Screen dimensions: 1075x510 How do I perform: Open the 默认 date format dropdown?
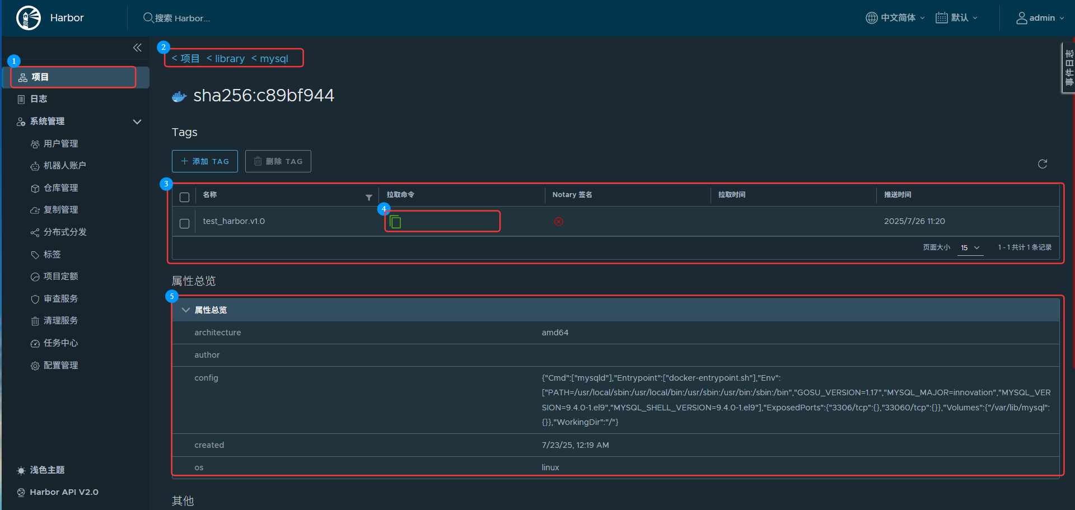pyautogui.click(x=957, y=18)
